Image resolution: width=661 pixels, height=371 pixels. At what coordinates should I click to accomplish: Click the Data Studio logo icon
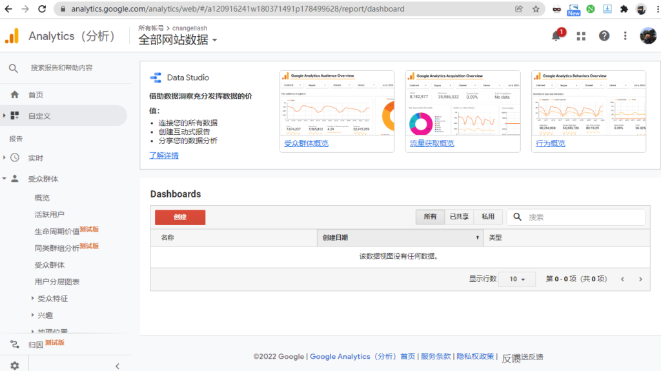coord(156,77)
